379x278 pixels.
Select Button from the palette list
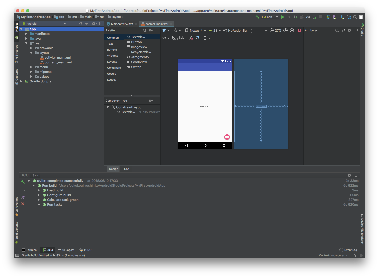136,42
